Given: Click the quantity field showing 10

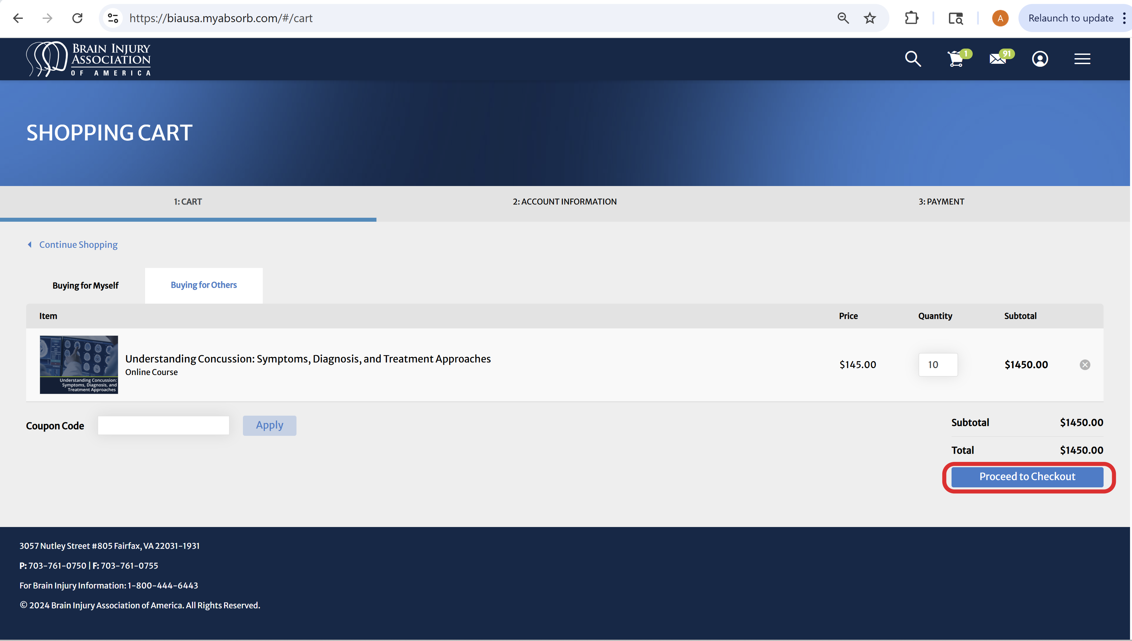Looking at the screenshot, I should (x=938, y=364).
